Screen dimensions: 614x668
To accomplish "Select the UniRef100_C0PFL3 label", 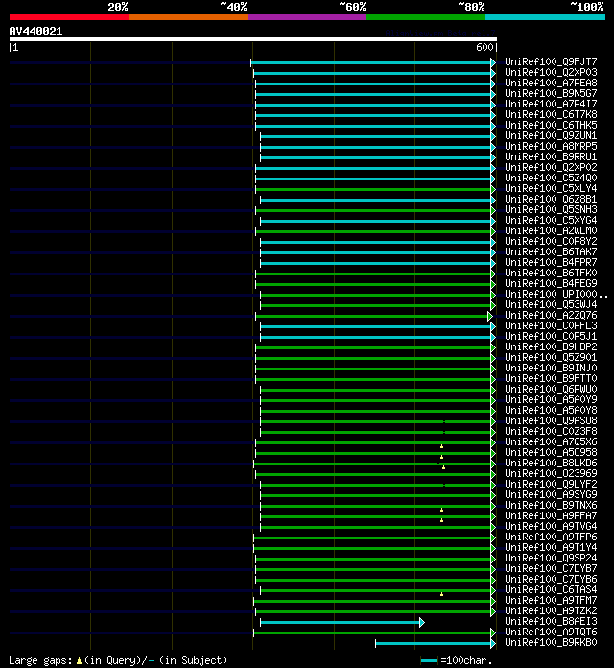I will [551, 326].
